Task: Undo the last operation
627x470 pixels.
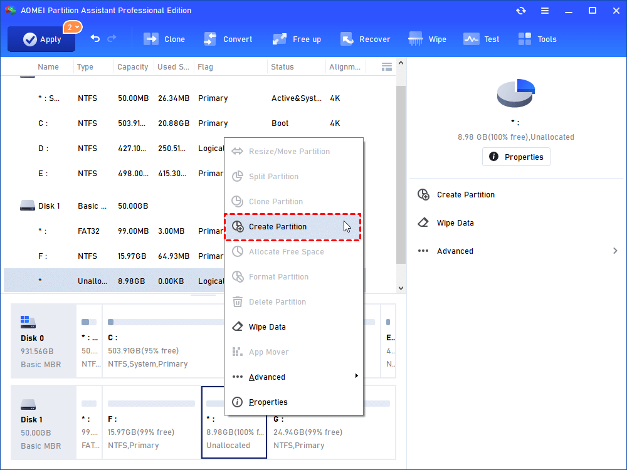Action: [95, 38]
